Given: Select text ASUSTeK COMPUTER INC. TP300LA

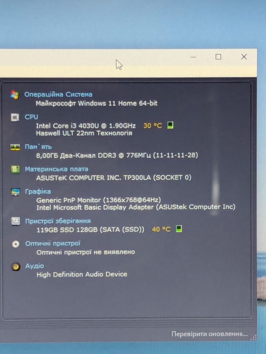Looking at the screenshot, I should pos(94,178).
